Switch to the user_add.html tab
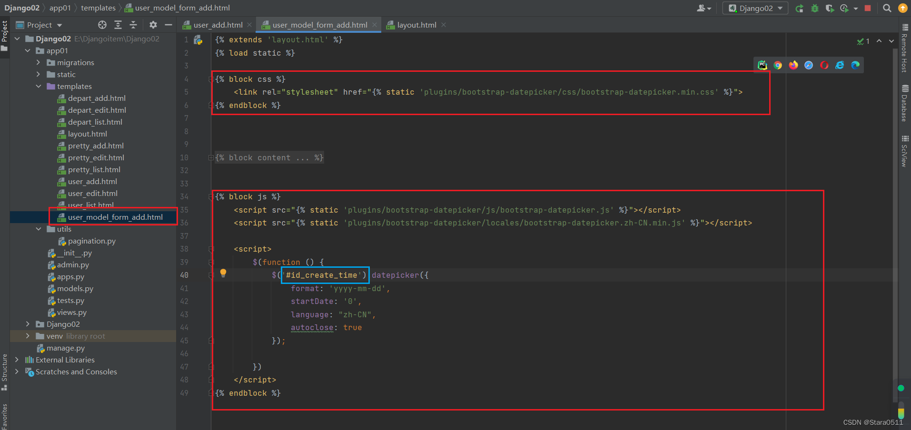Viewport: 911px width, 430px height. [218, 25]
